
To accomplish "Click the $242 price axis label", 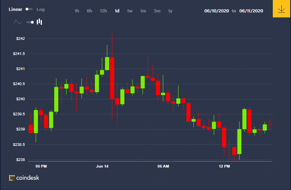I will [x=21, y=39].
